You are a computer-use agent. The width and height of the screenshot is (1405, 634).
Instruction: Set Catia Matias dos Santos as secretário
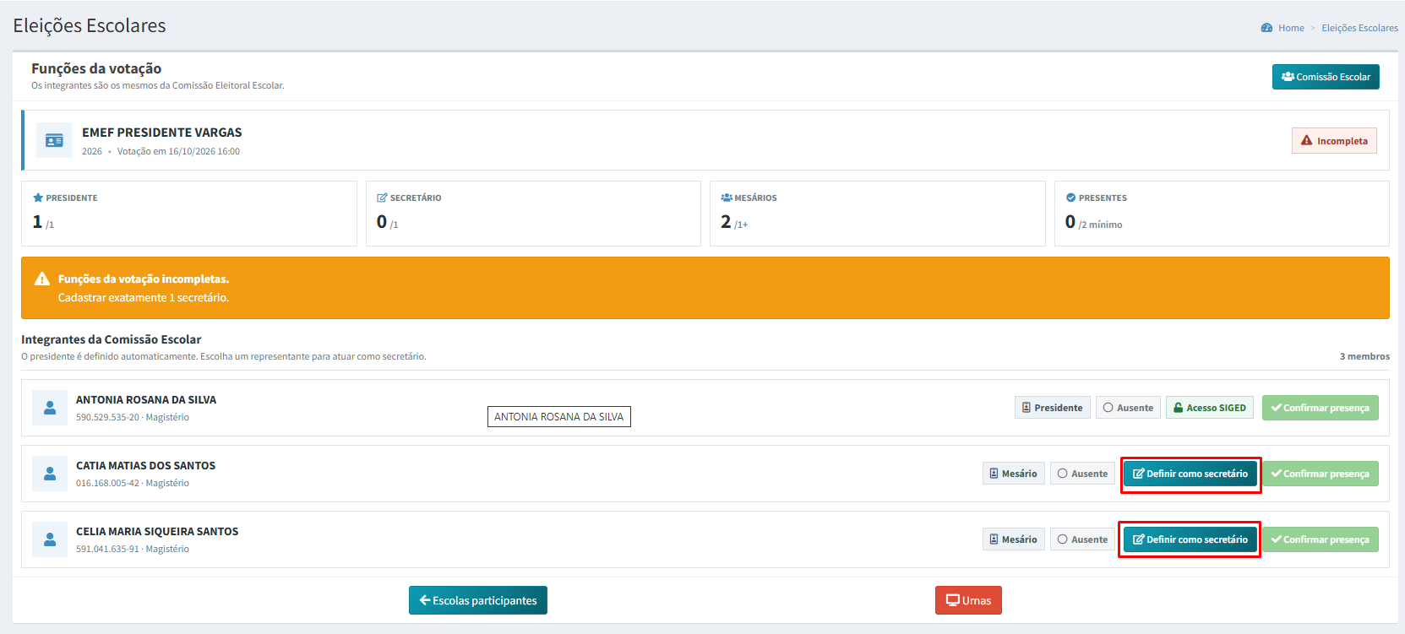pyautogui.click(x=1190, y=474)
